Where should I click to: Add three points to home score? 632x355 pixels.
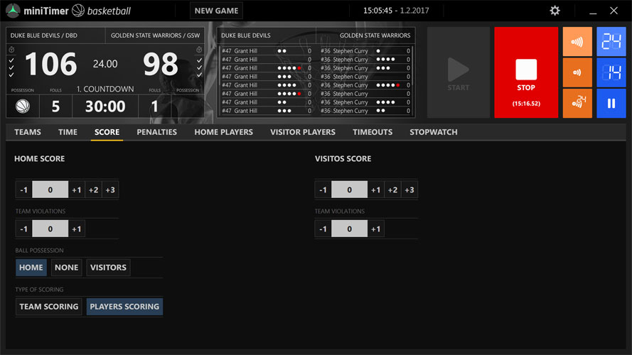(x=110, y=190)
